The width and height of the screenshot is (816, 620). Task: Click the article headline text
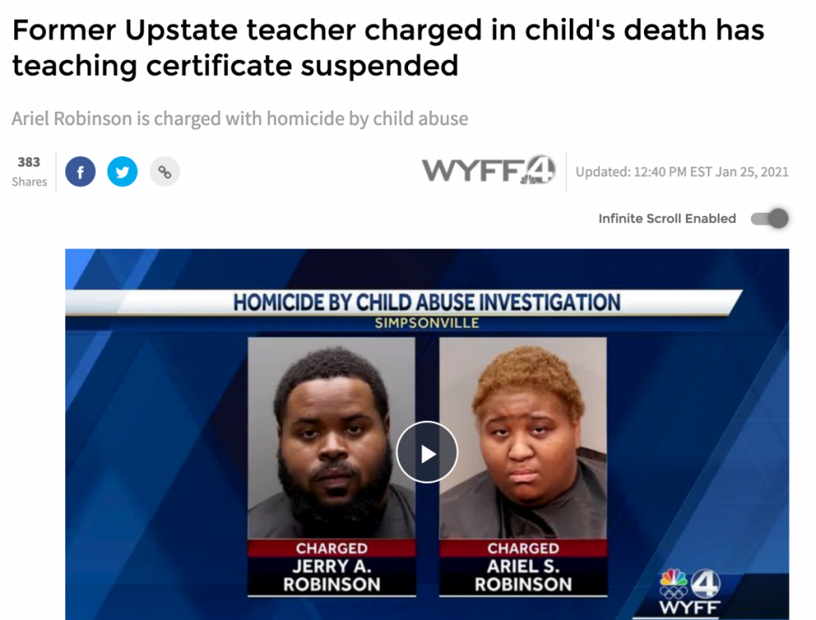pyautogui.click(x=388, y=47)
